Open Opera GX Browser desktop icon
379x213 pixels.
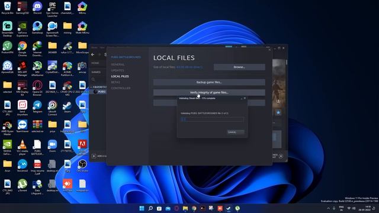tap(37, 88)
